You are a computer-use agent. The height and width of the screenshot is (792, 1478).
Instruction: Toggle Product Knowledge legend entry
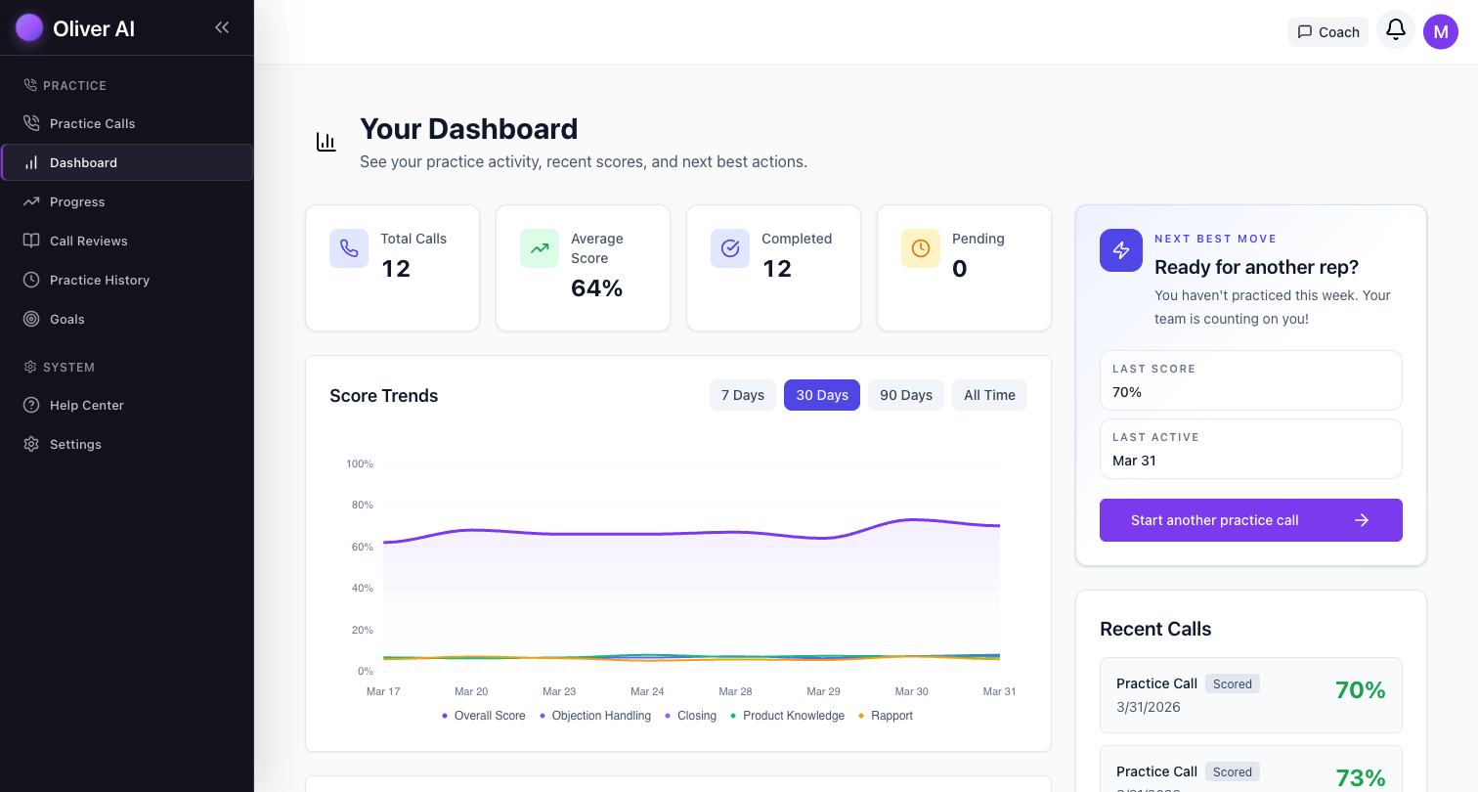coord(788,716)
